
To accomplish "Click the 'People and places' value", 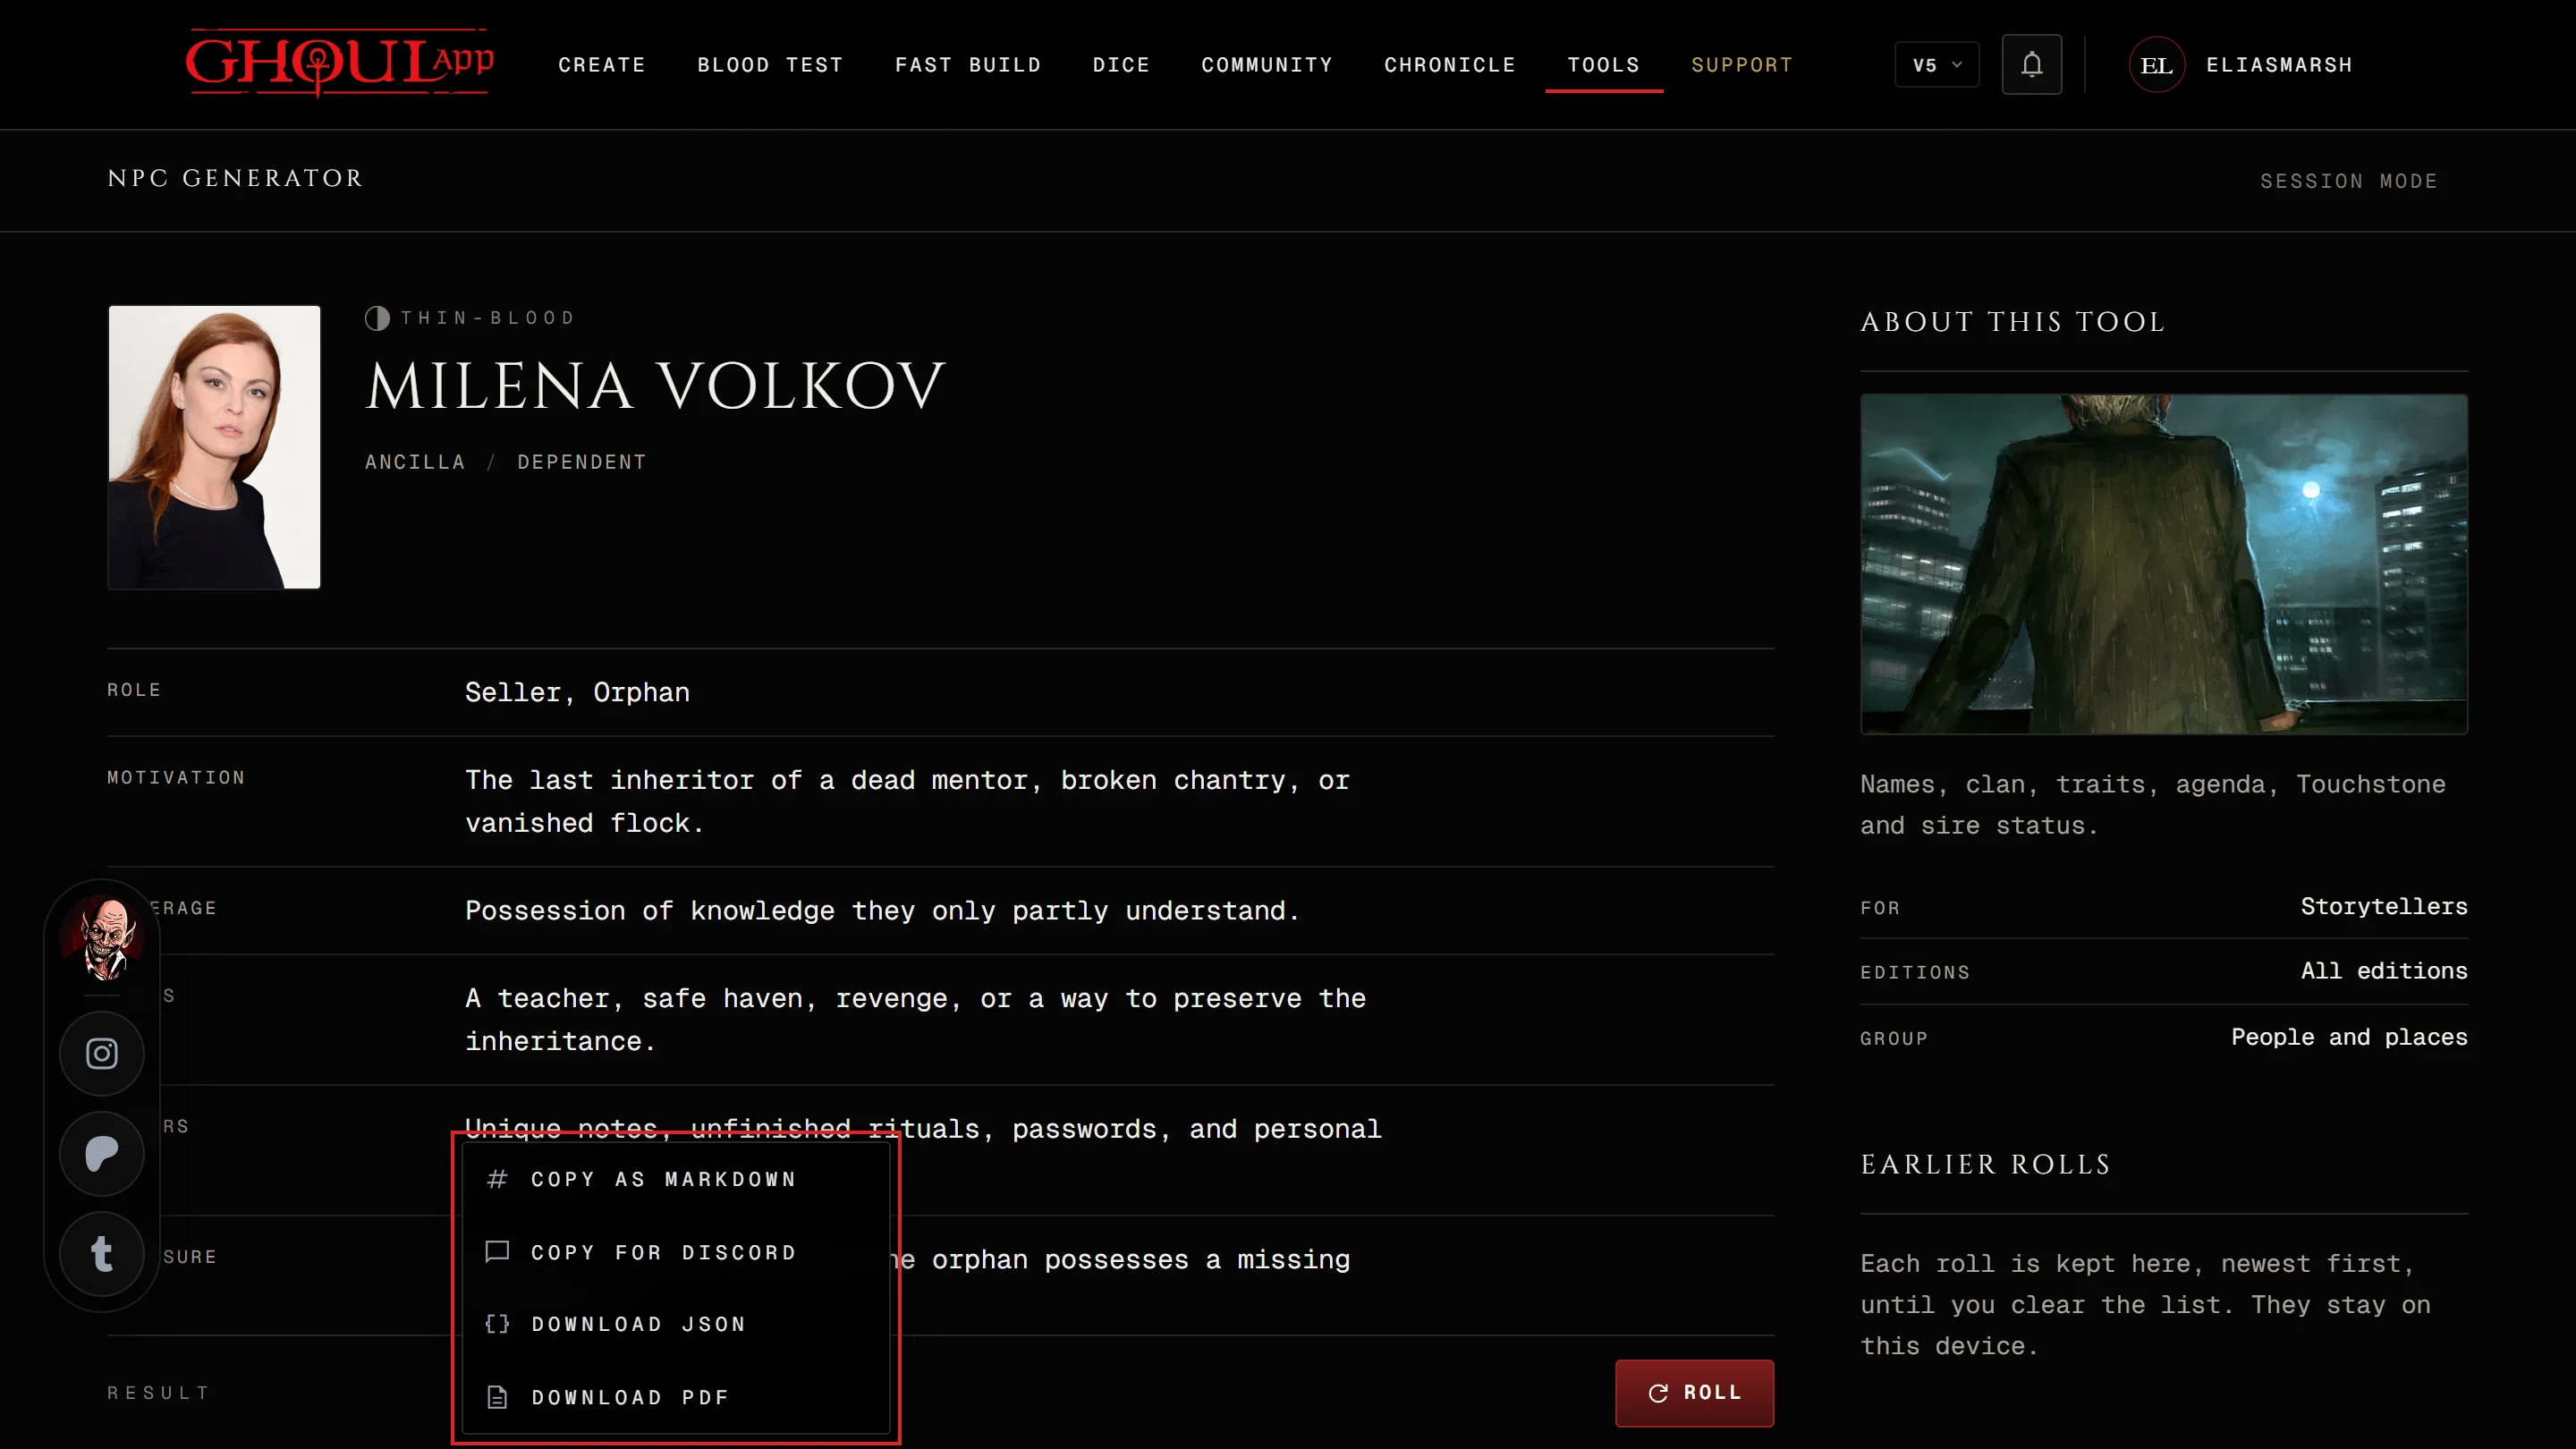I will 2349,1037.
